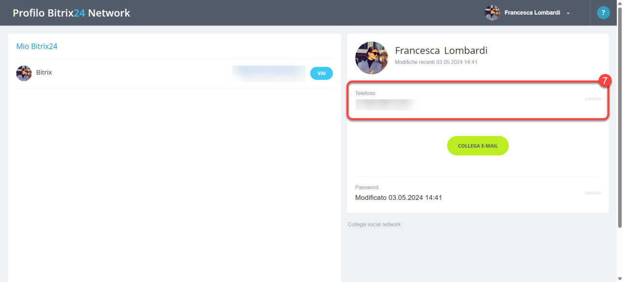Click the header avatar of Francesca Lombardi
Viewport: 623px width, 282px height.
[493, 13]
